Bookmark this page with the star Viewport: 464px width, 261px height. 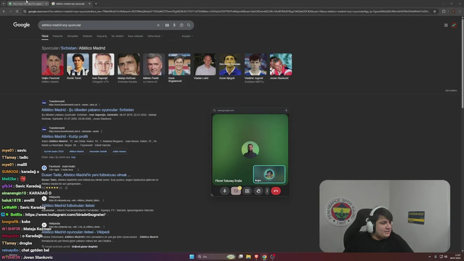click(435, 11)
